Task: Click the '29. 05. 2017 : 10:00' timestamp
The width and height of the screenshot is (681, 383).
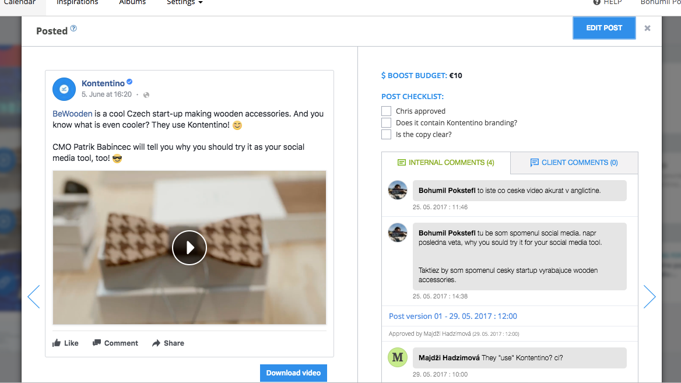Action: 440,374
